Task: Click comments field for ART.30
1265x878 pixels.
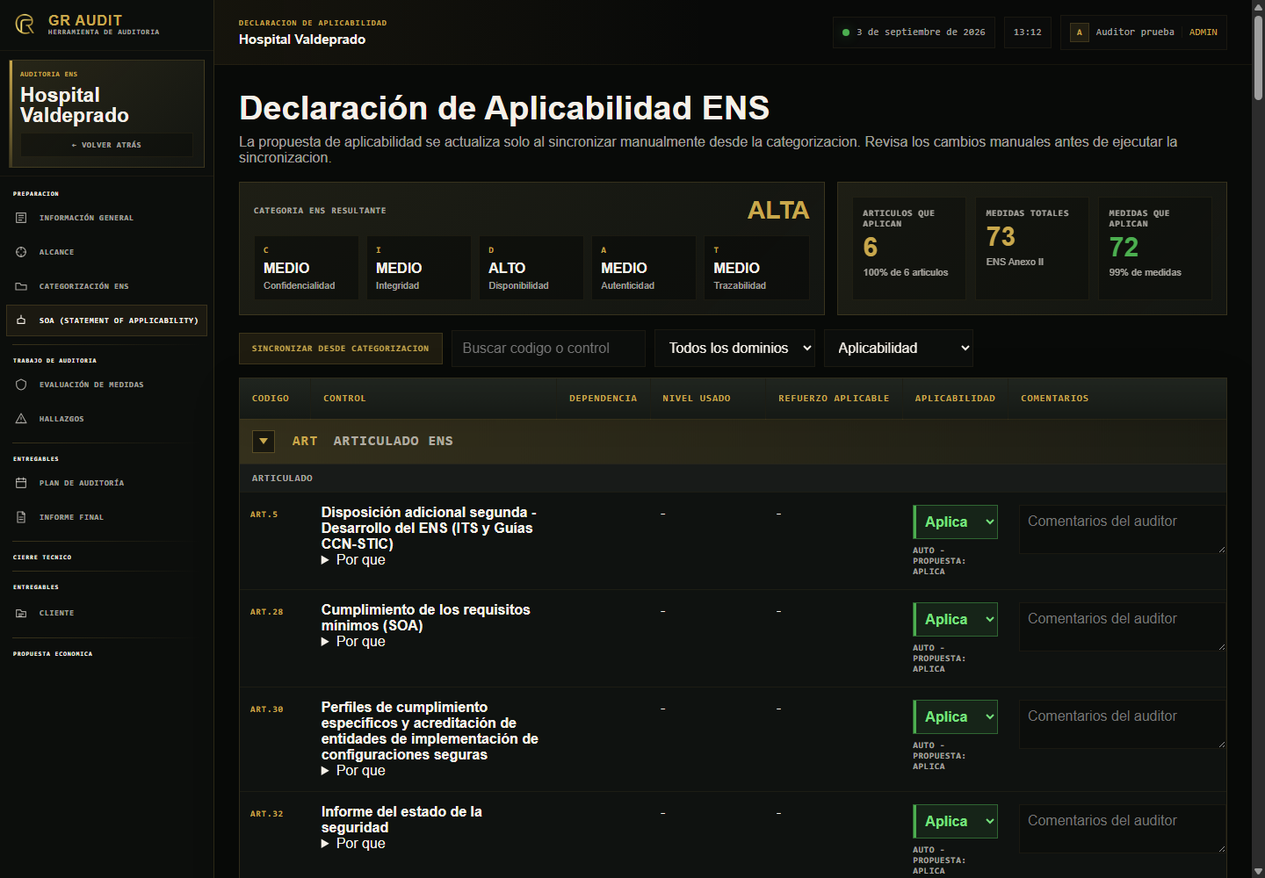Action: coord(1123,724)
